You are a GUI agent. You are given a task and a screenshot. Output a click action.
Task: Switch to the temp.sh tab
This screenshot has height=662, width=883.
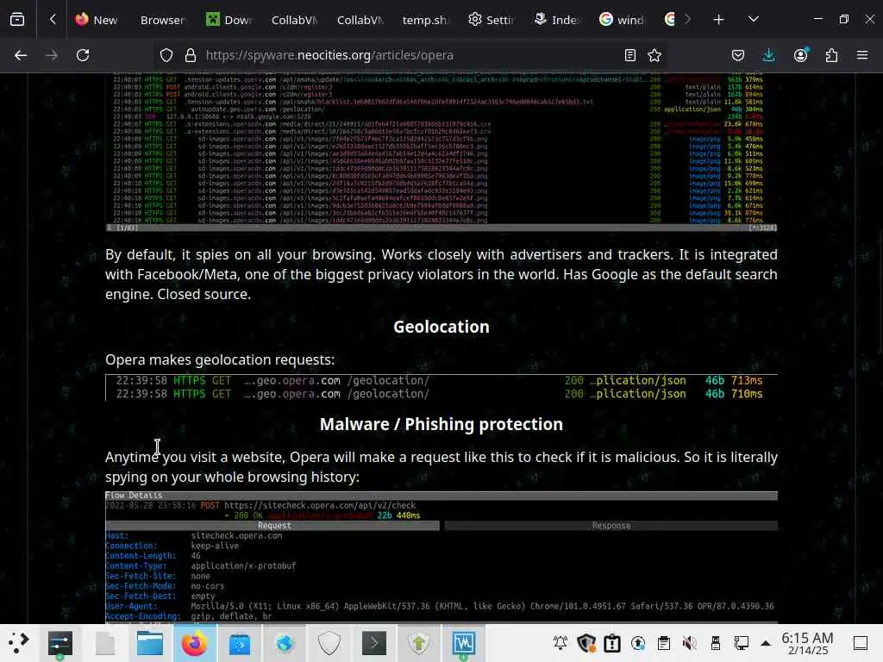point(424,20)
